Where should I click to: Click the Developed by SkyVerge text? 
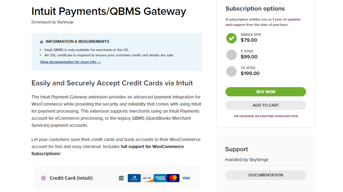pos(53,22)
